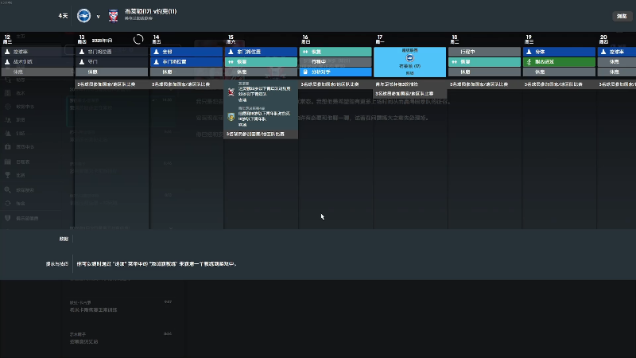Click recovery arrows icon of day 15 恢复
636x358 pixels.
(231, 62)
